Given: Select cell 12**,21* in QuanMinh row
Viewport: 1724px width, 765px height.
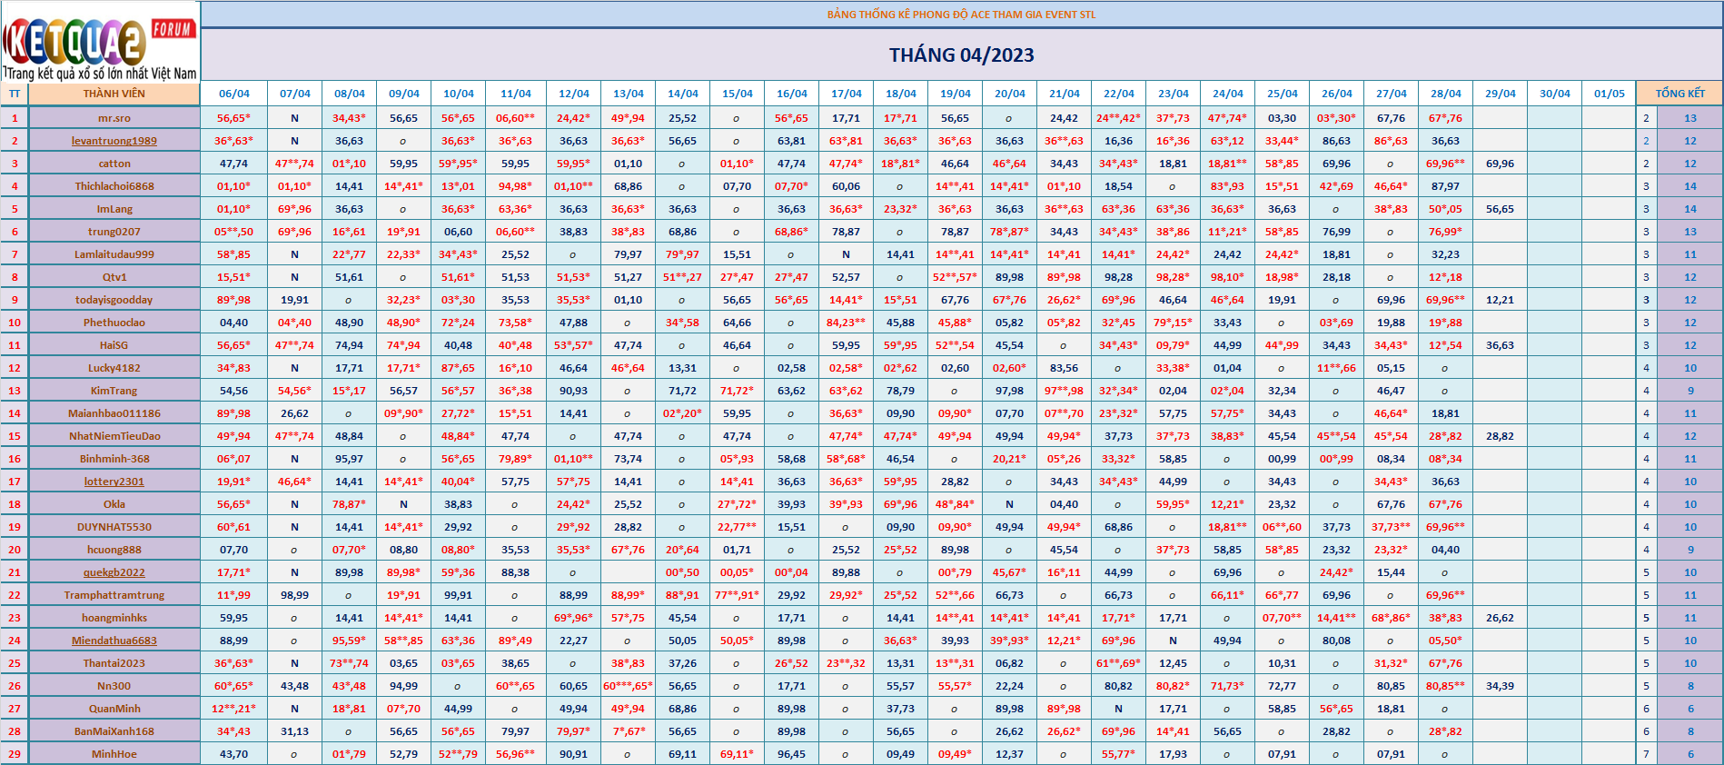Looking at the screenshot, I should click(x=233, y=709).
